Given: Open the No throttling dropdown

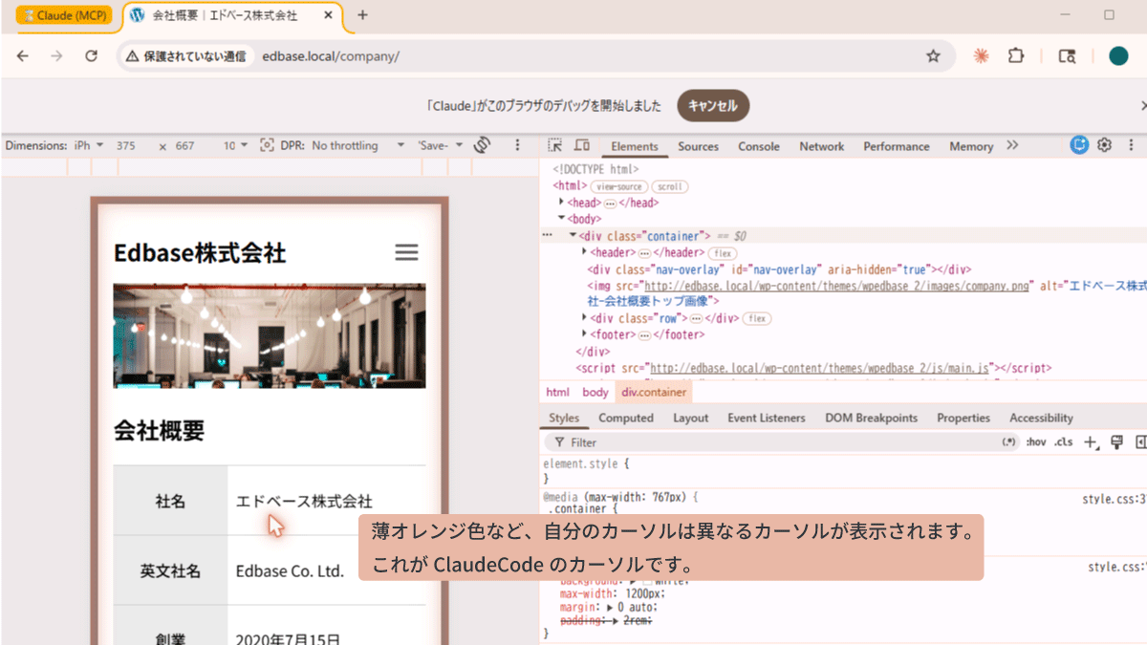Looking at the screenshot, I should (358, 145).
